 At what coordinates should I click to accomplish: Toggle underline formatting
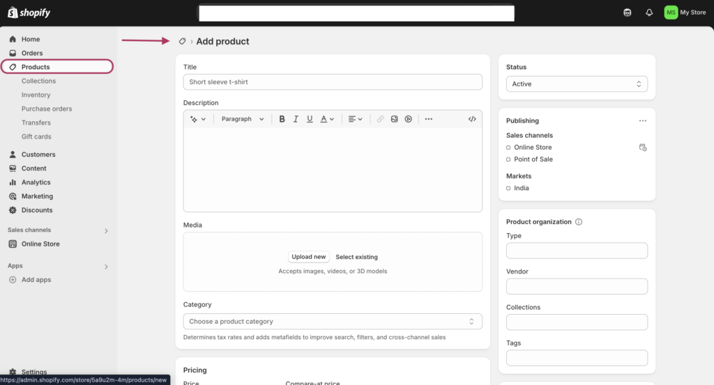(x=310, y=119)
